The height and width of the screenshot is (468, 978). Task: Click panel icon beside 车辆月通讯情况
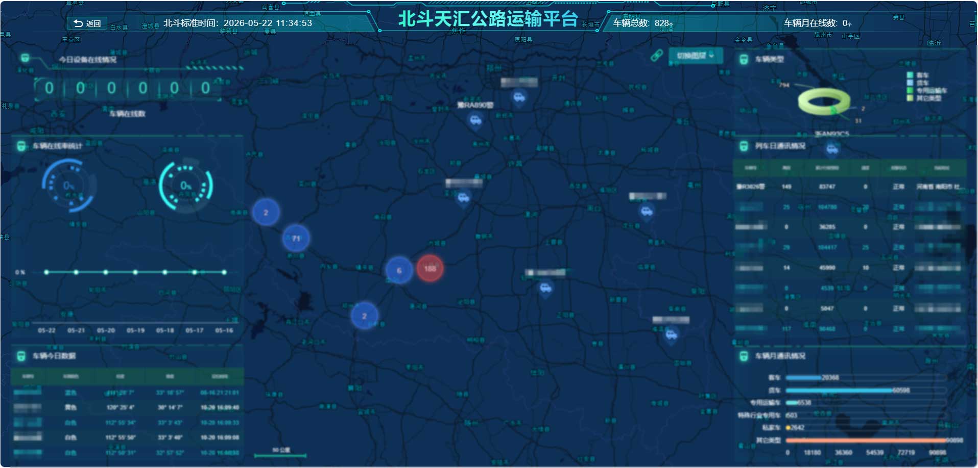[744, 356]
